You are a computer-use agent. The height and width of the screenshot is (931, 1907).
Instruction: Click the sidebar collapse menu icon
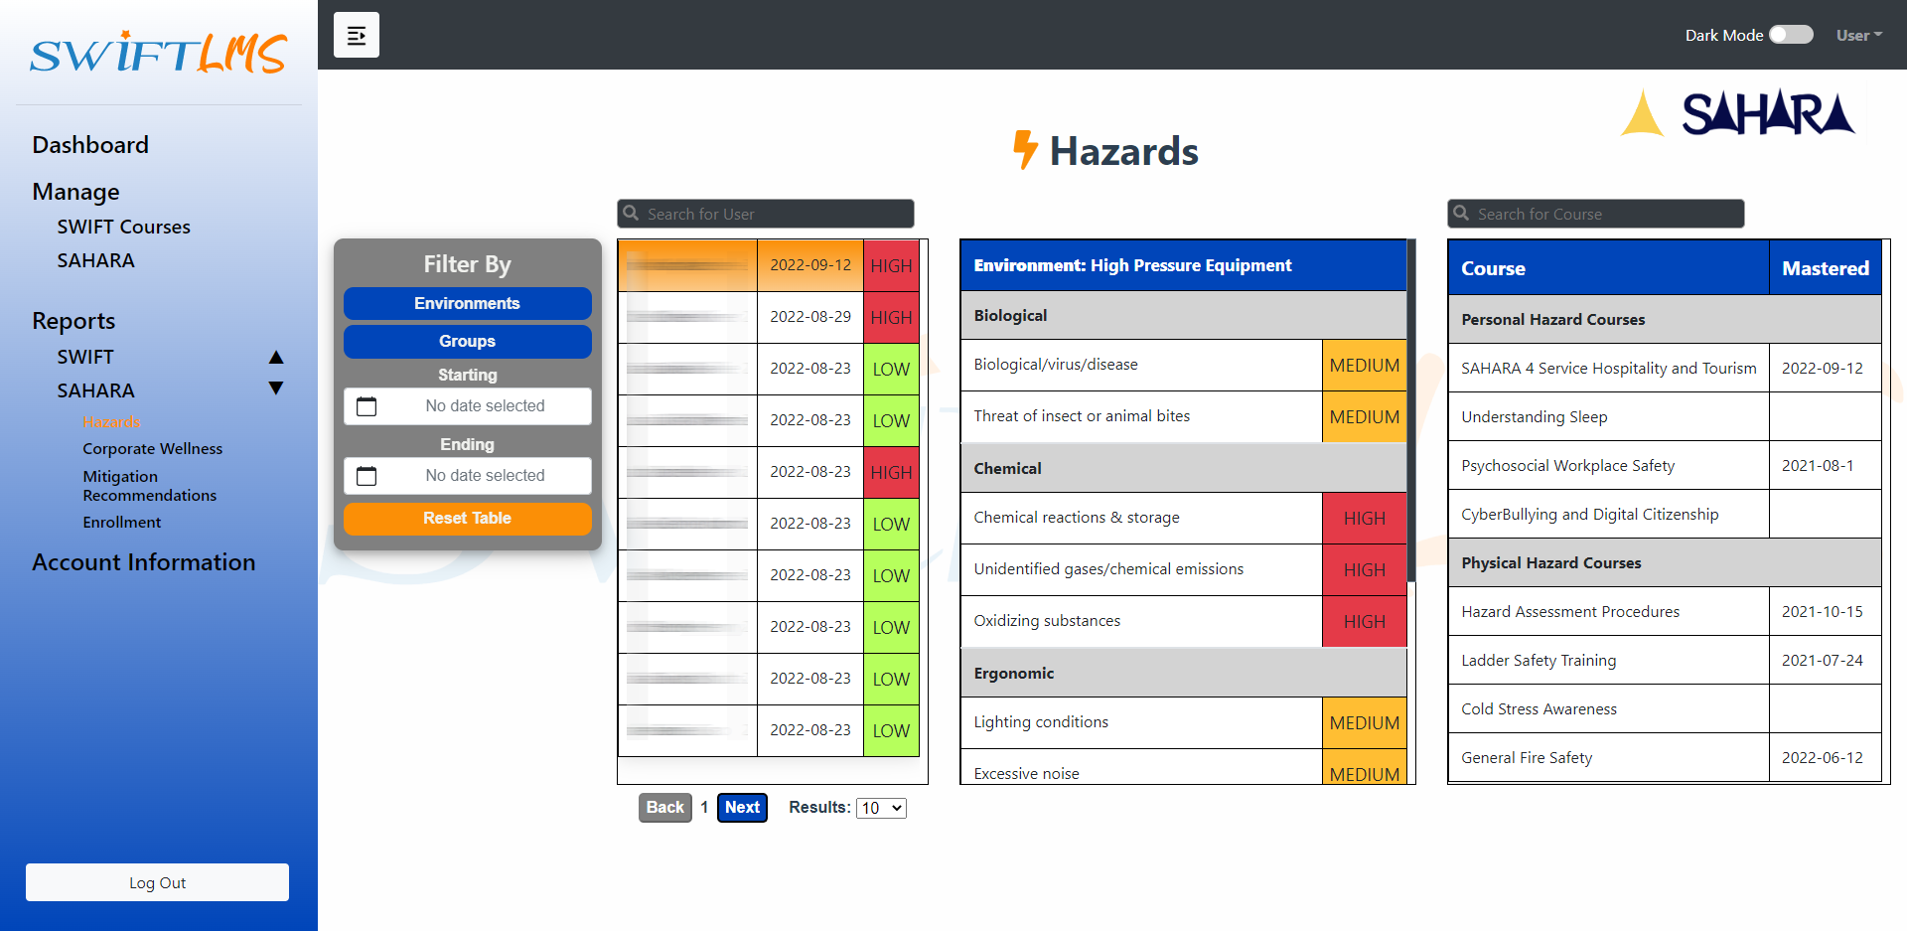coord(356,36)
